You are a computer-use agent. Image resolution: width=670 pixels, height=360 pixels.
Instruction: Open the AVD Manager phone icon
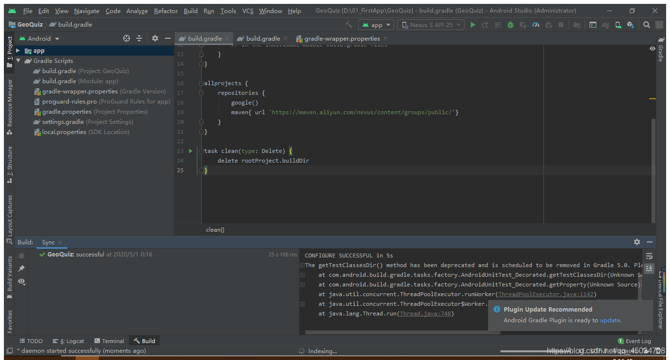tap(618, 24)
